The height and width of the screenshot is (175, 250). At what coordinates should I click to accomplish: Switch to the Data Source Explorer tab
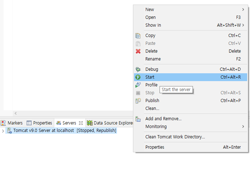tap(110, 123)
